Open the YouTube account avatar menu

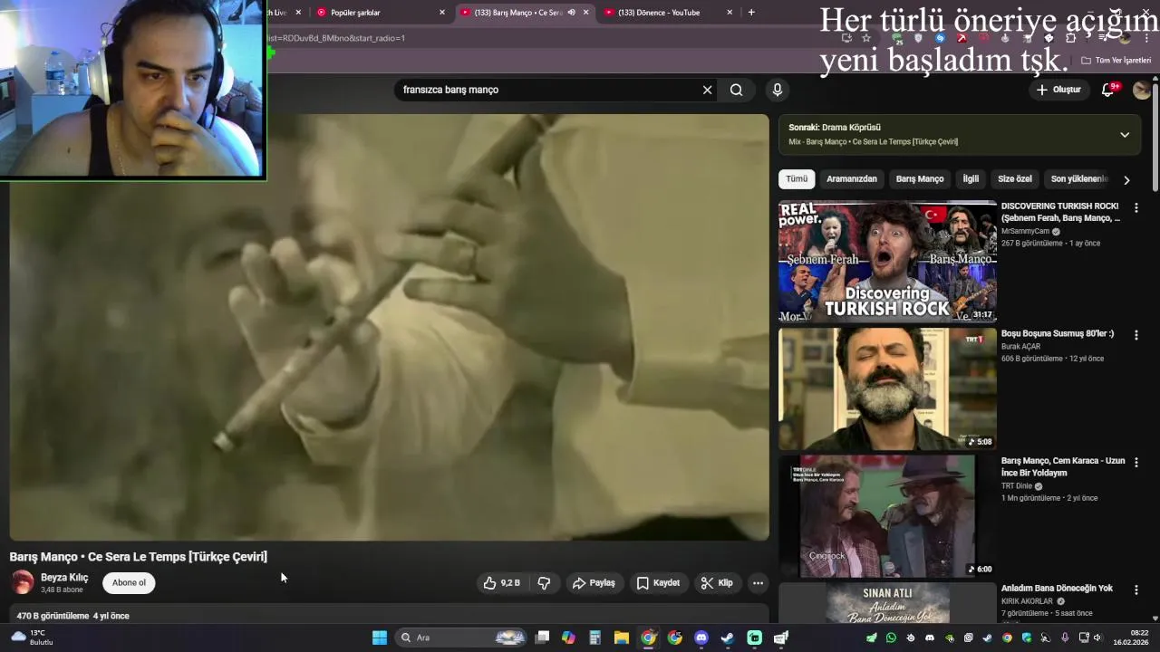click(x=1141, y=90)
